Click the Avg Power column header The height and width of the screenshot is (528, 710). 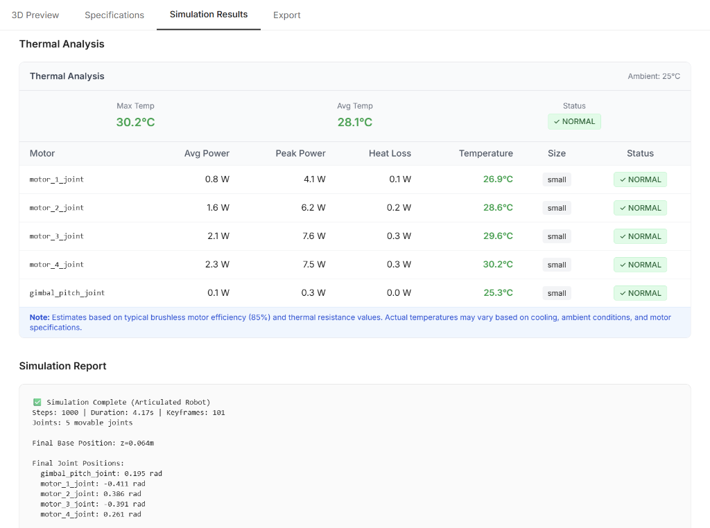click(207, 153)
